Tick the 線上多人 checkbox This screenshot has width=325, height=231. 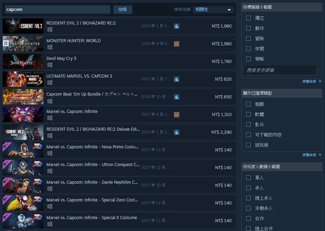(248, 198)
